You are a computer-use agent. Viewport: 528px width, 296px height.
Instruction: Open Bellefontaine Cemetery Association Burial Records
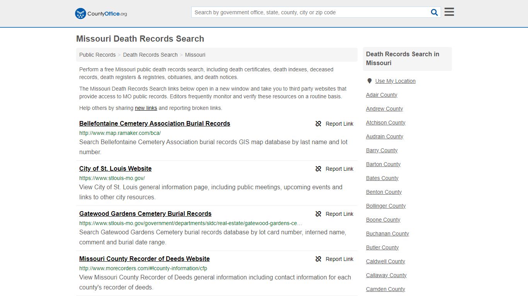[x=155, y=123]
